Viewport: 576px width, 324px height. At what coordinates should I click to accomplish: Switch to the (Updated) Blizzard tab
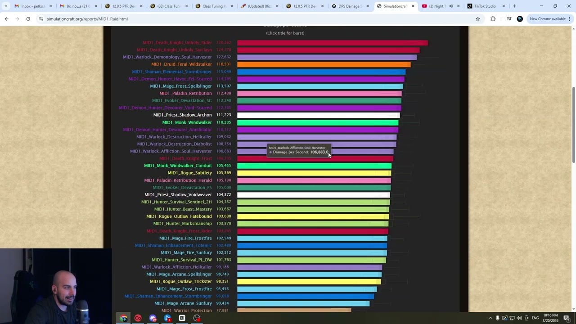click(x=259, y=6)
